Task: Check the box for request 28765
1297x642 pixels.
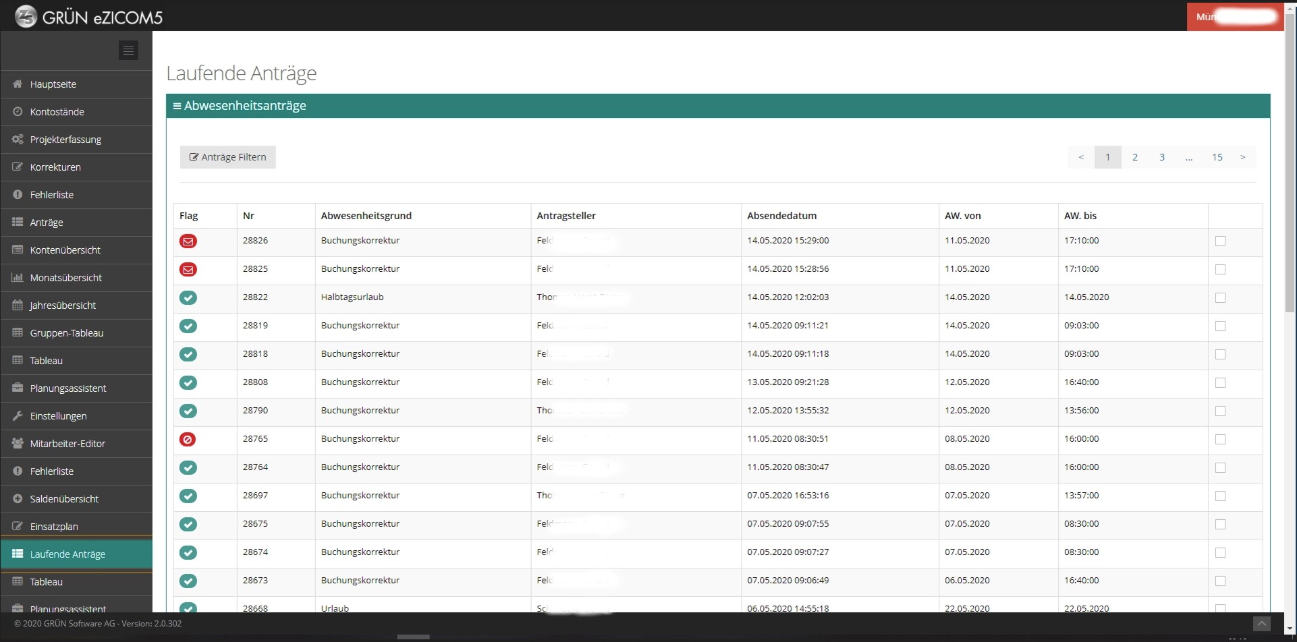Action: [1220, 440]
